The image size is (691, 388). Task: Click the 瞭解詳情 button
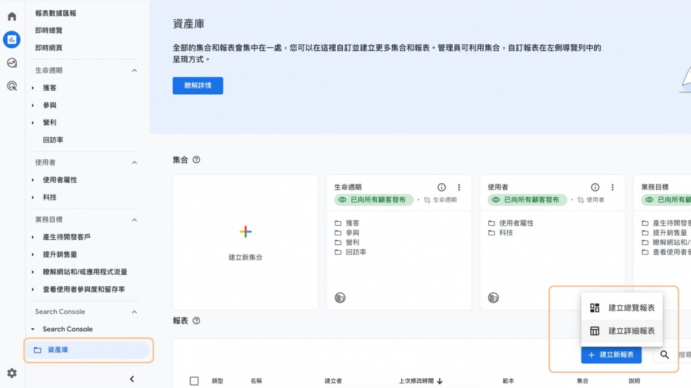click(x=198, y=86)
